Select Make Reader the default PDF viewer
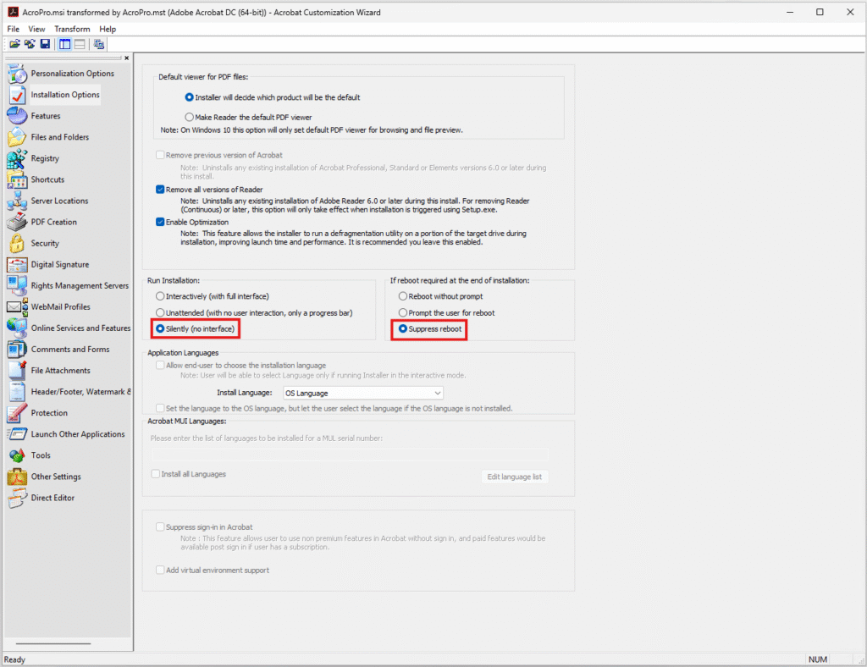 pos(189,117)
